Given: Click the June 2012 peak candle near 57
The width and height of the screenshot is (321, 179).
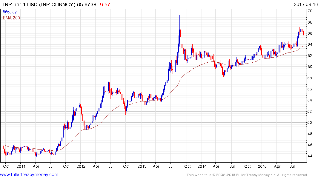Looking at the screenshot, I should pyautogui.click(x=108, y=87).
